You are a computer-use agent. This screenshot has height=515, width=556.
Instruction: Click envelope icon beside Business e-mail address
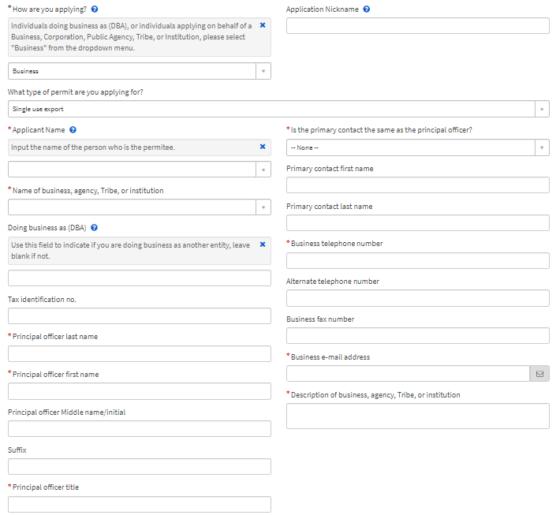[x=539, y=374]
